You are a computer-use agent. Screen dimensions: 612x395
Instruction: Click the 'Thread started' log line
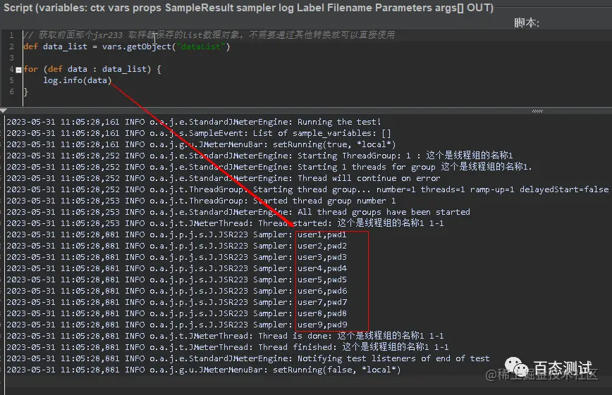[x=225, y=223]
